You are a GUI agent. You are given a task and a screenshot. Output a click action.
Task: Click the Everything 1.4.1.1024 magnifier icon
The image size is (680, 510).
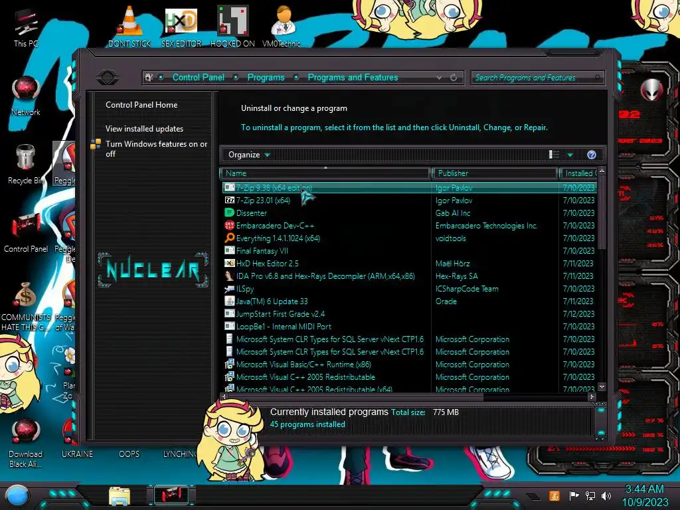tap(229, 238)
